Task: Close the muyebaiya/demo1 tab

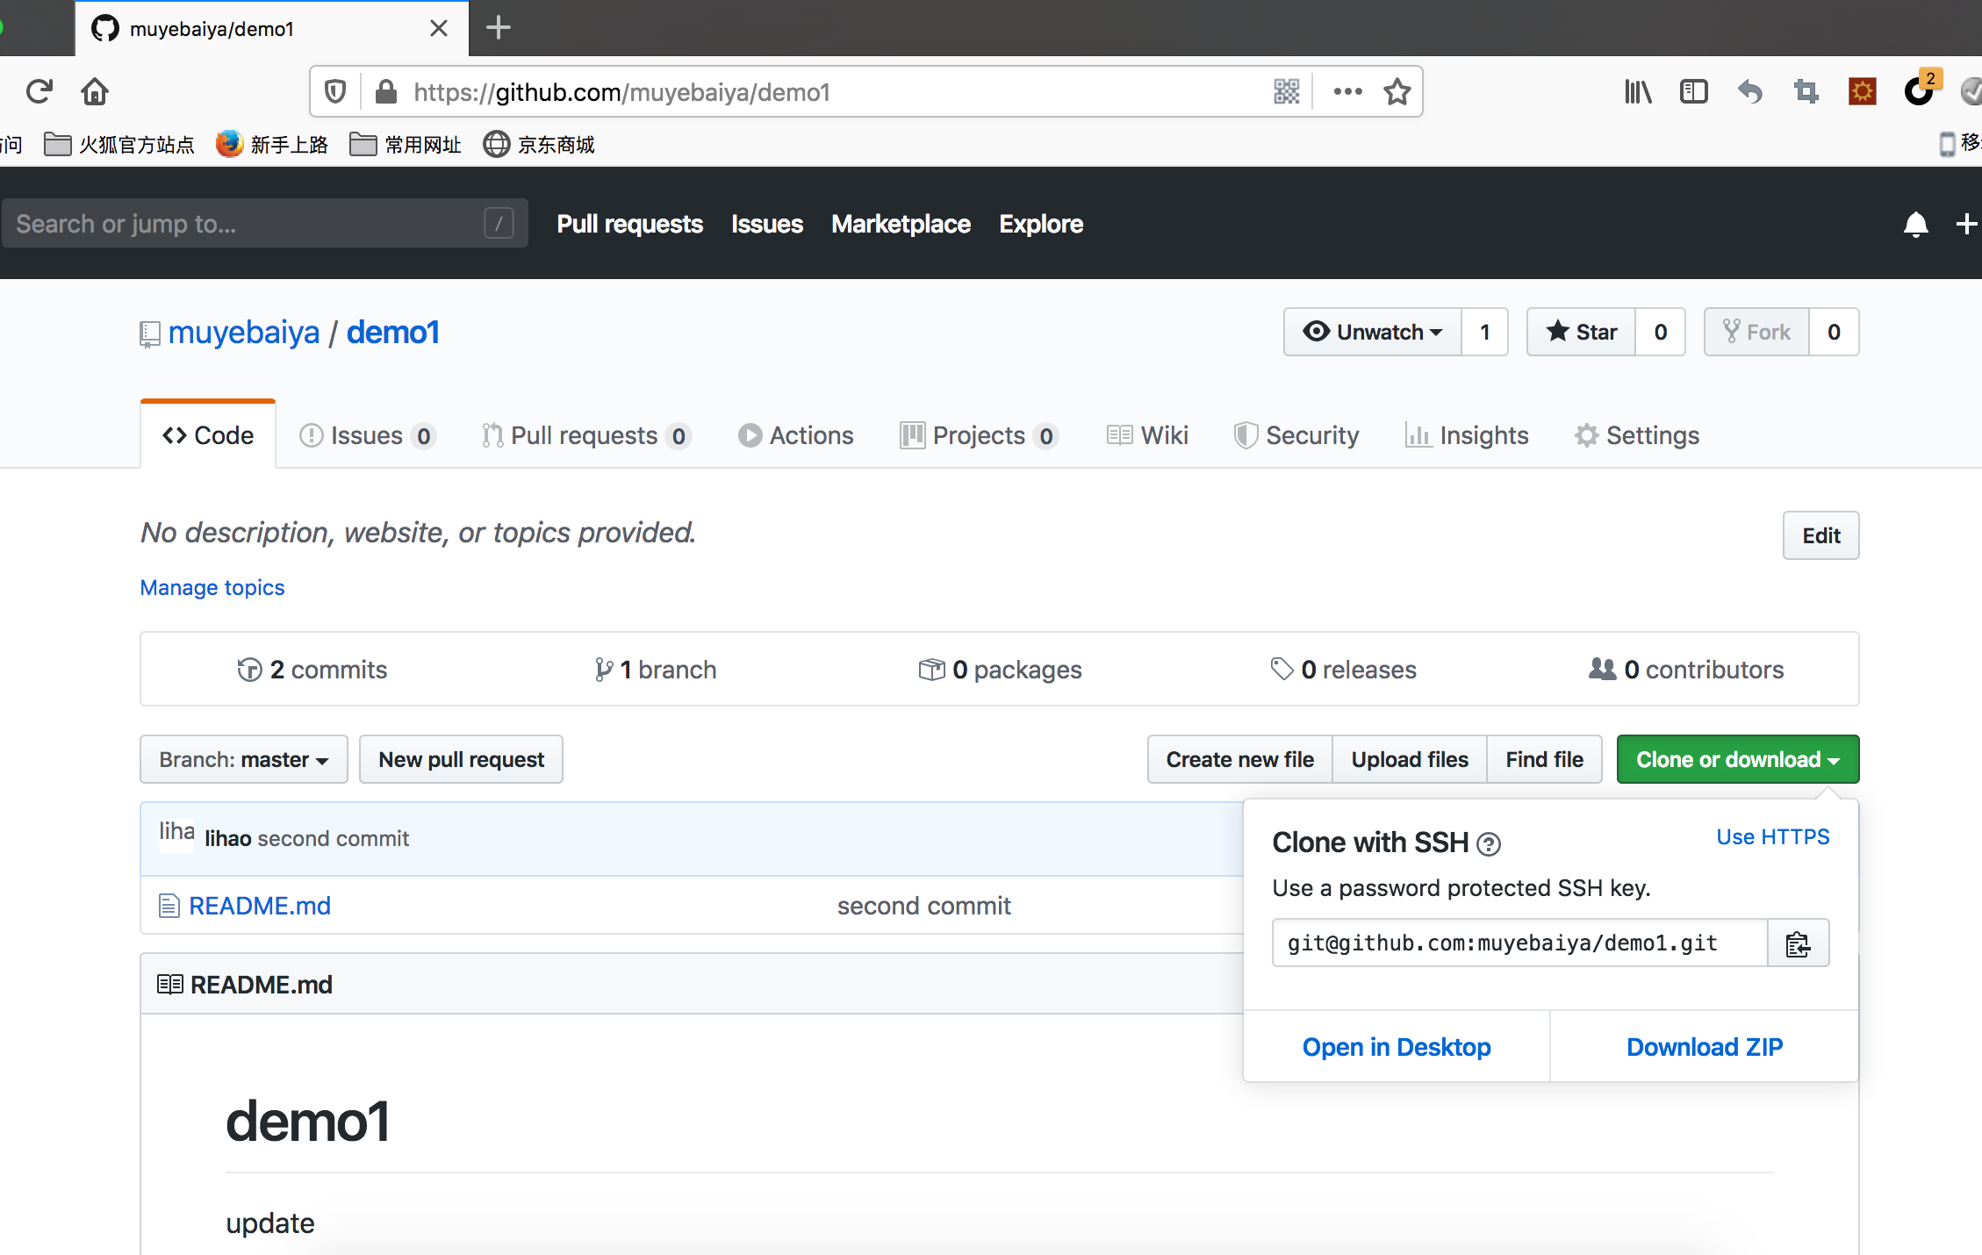Action: point(439,28)
